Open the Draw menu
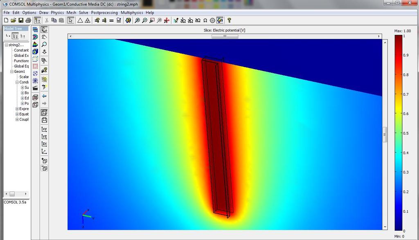 (43, 13)
